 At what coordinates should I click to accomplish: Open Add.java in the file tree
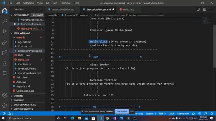pyautogui.click(x=21, y=82)
